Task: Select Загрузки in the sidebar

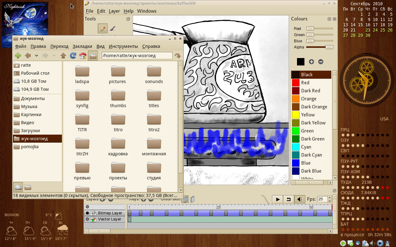Action: tap(30, 131)
